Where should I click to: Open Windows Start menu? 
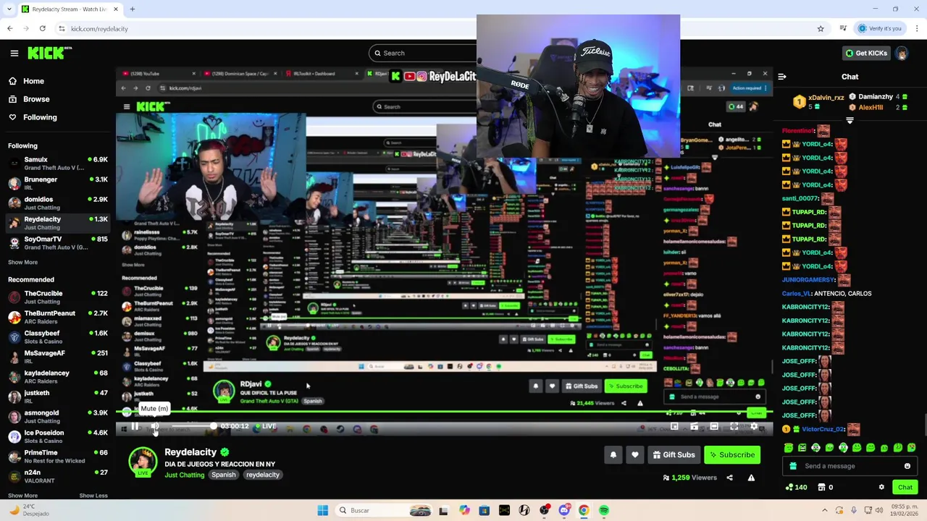pyautogui.click(x=322, y=510)
